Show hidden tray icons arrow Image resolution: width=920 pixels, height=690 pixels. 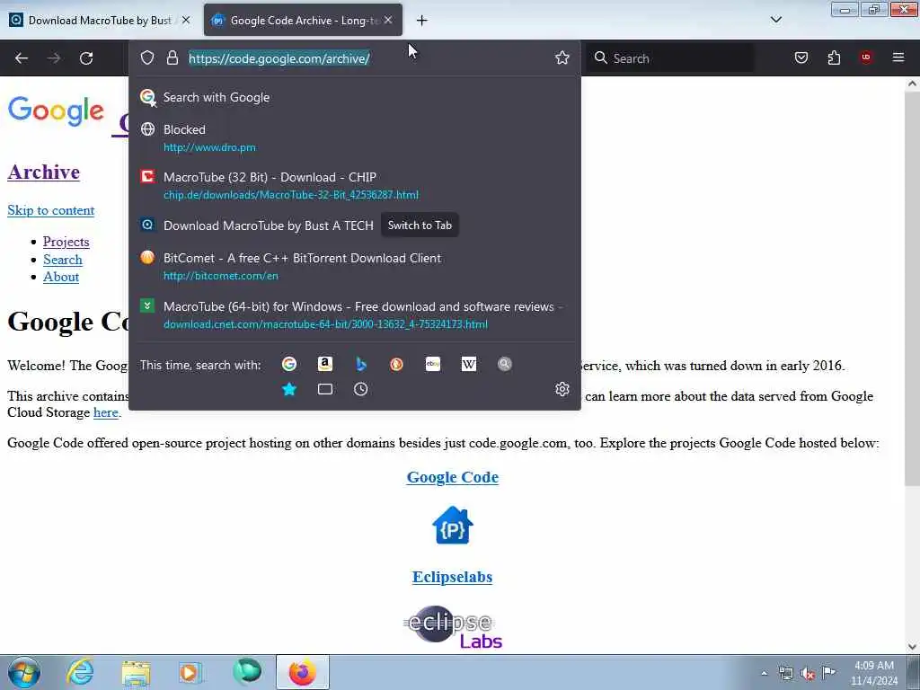click(764, 673)
